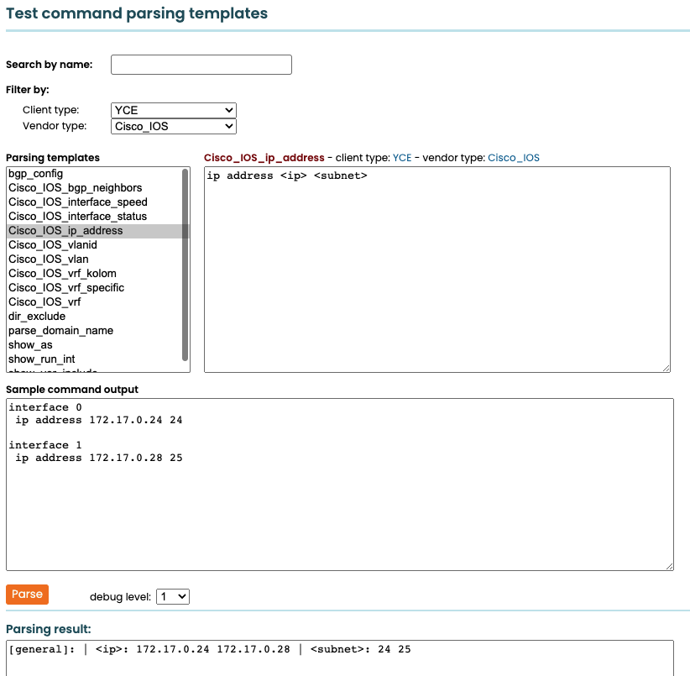
Task: Click the Parse button
Action: 27,594
